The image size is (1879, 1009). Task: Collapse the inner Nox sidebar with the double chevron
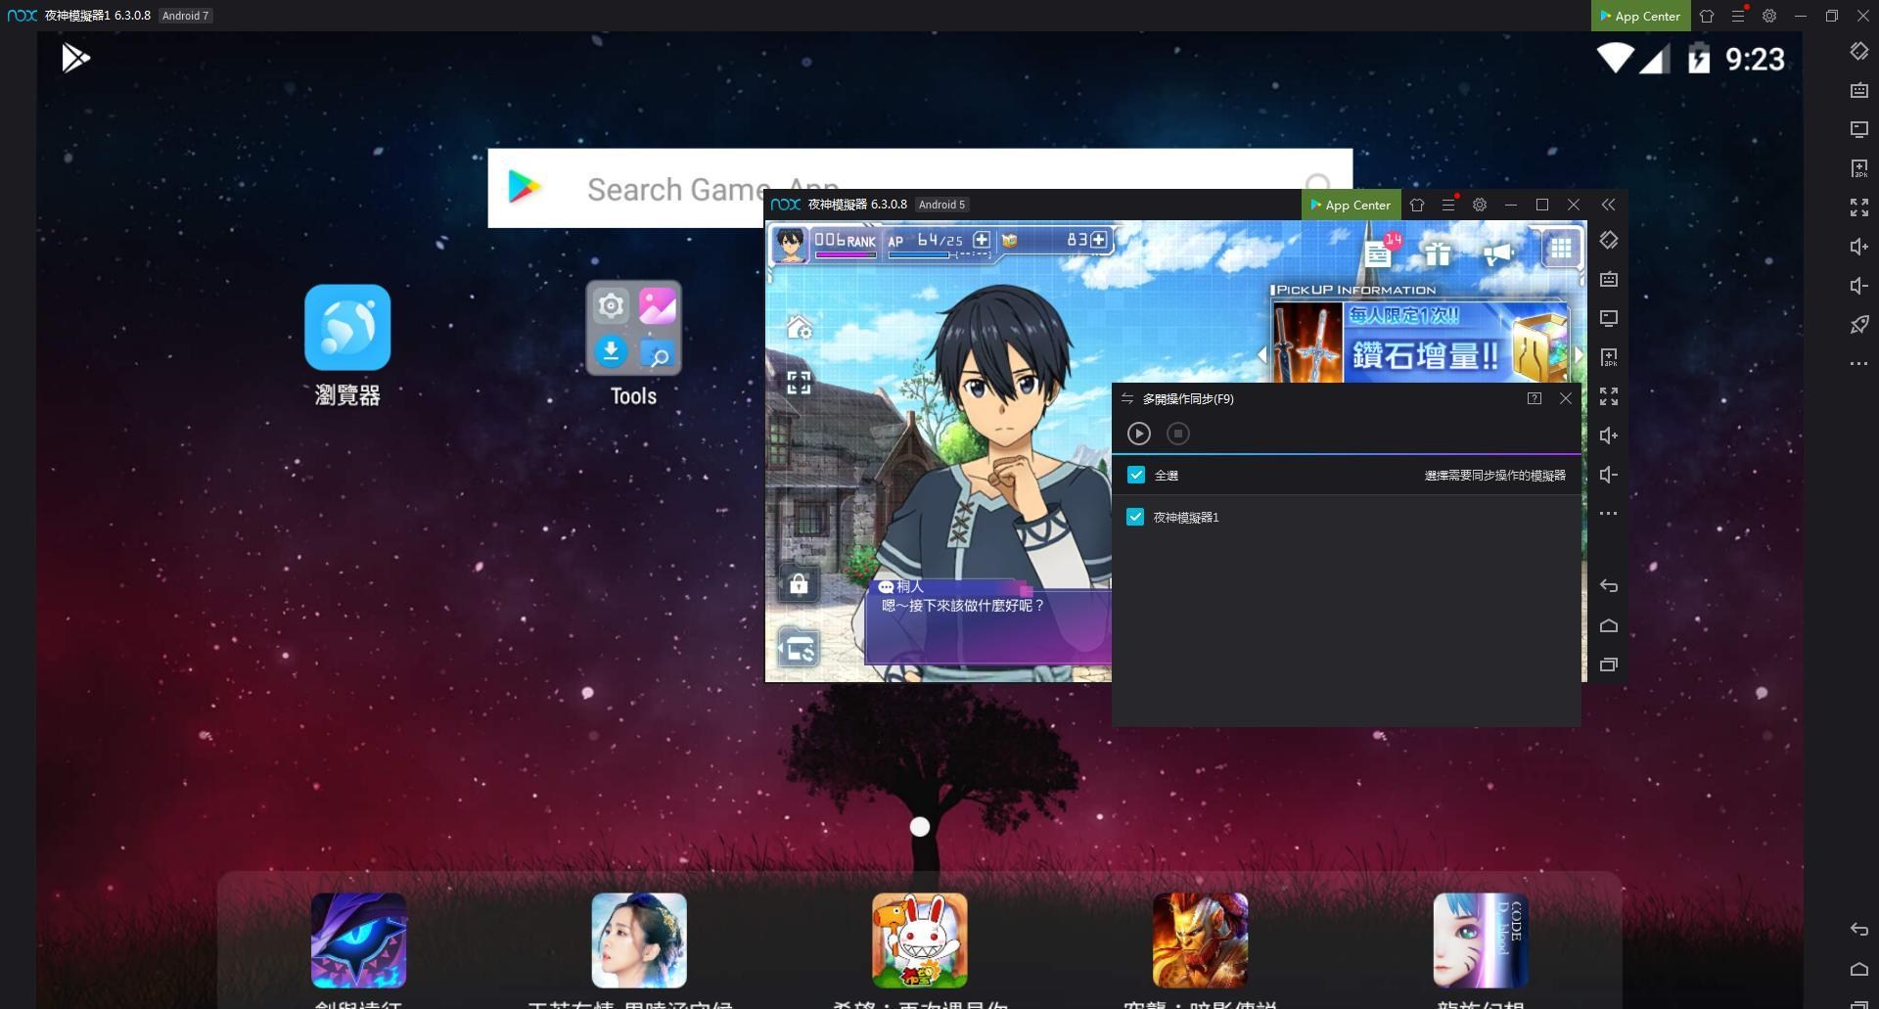coord(1608,205)
